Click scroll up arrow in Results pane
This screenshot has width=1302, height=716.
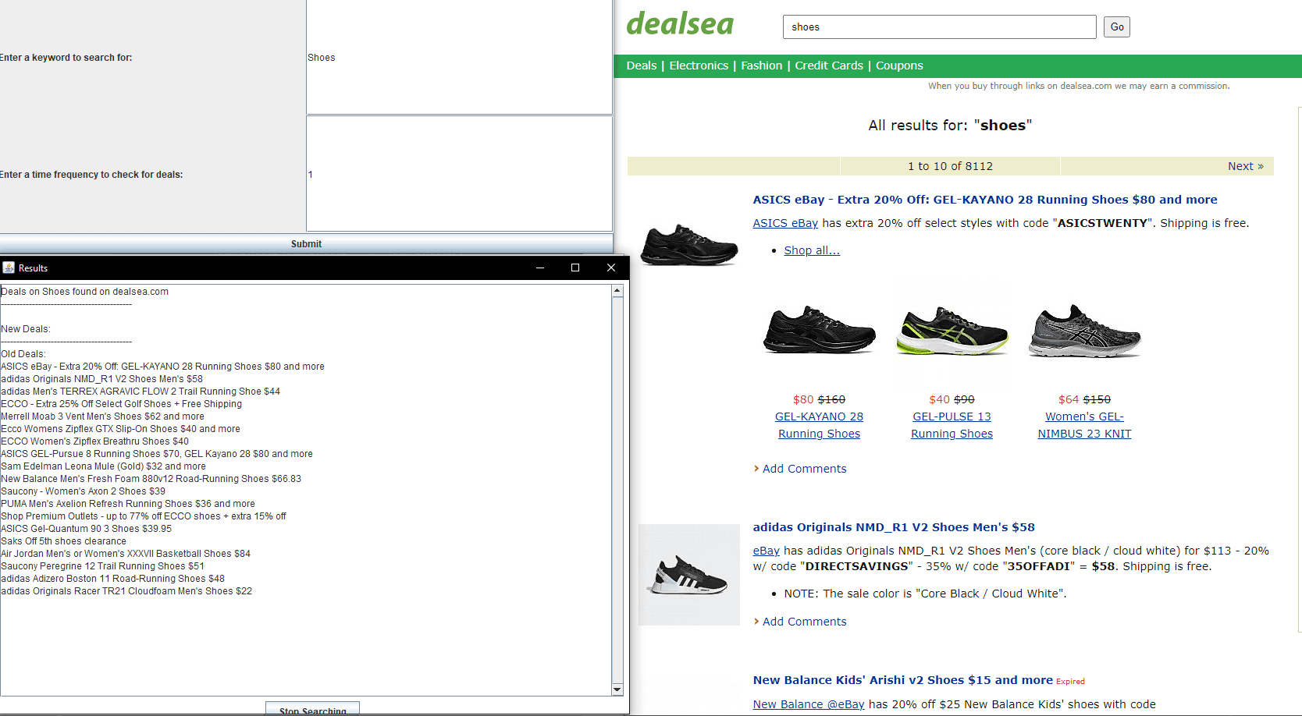click(x=617, y=291)
